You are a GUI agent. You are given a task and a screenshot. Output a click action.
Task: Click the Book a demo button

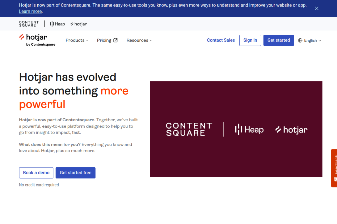click(x=36, y=173)
